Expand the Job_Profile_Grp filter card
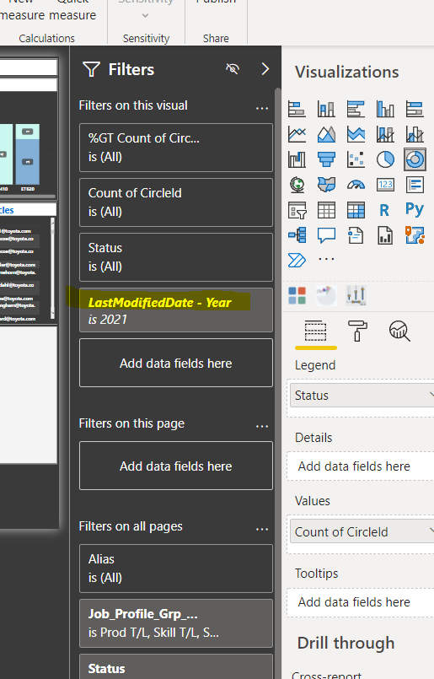434x679 pixels. click(x=175, y=623)
